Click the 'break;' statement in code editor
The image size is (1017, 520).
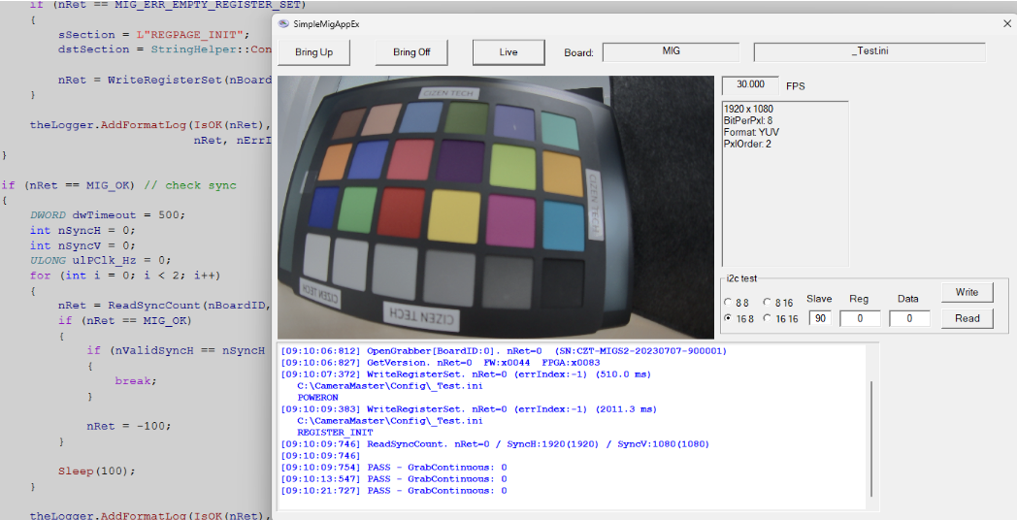click(136, 381)
